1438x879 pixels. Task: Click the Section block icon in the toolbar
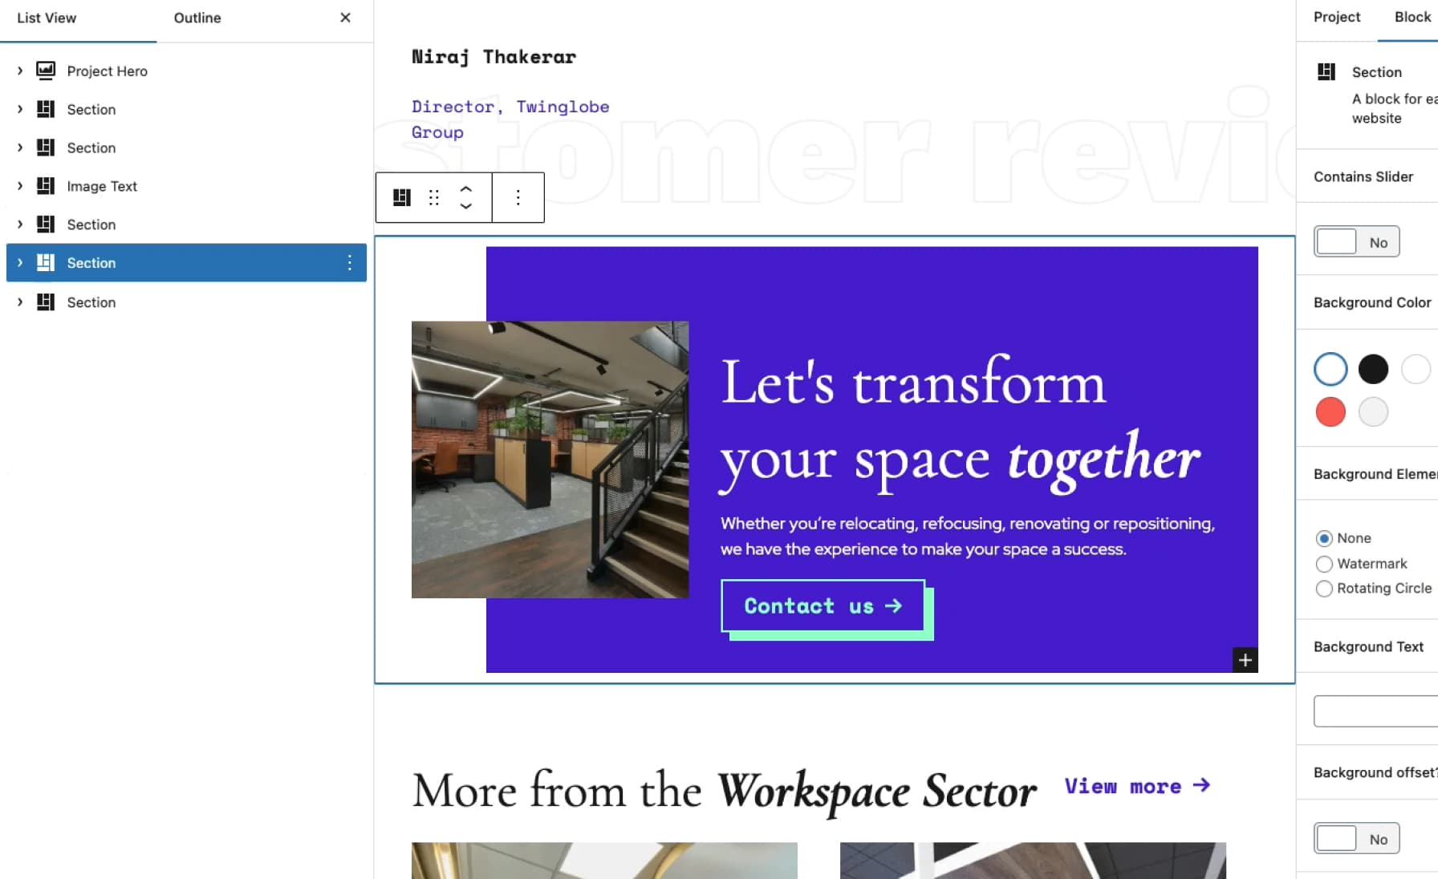pyautogui.click(x=401, y=196)
